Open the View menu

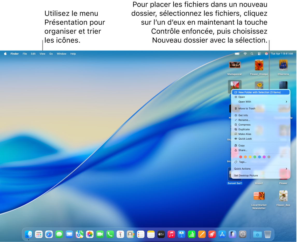pos(42,54)
